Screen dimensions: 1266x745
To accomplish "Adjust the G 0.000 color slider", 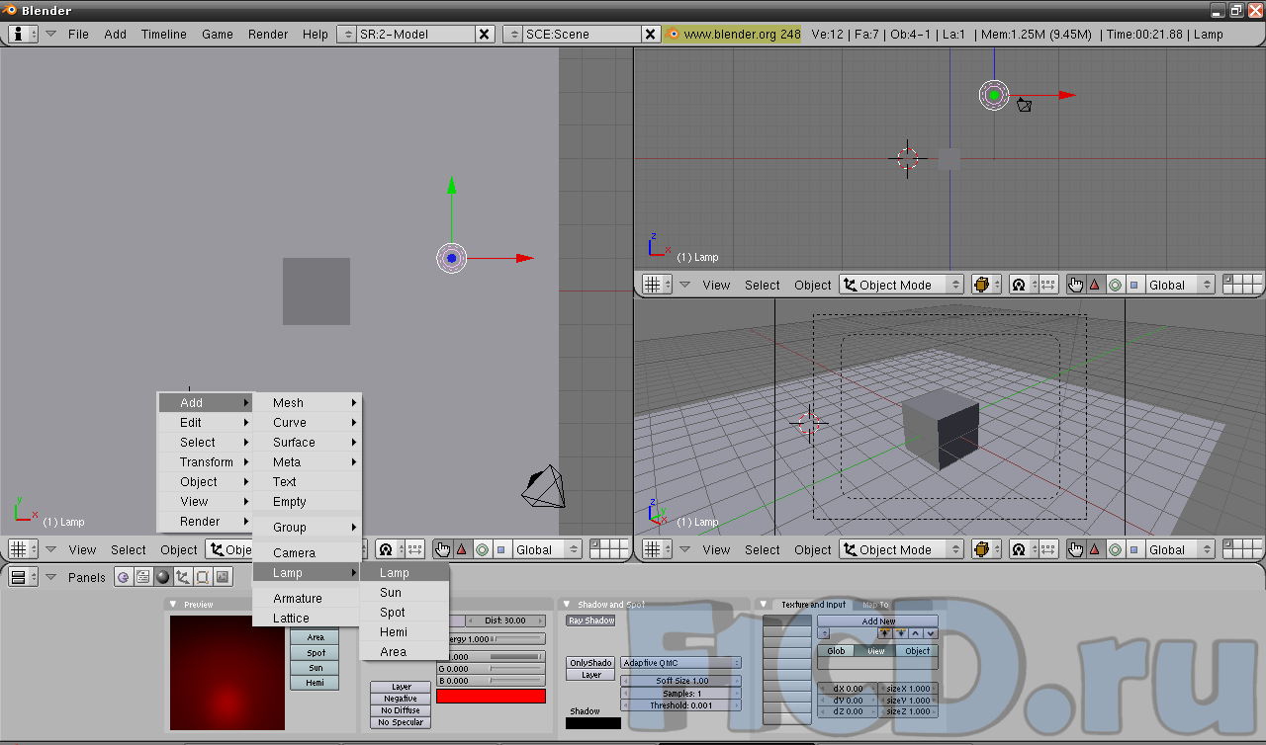I will click(x=492, y=669).
